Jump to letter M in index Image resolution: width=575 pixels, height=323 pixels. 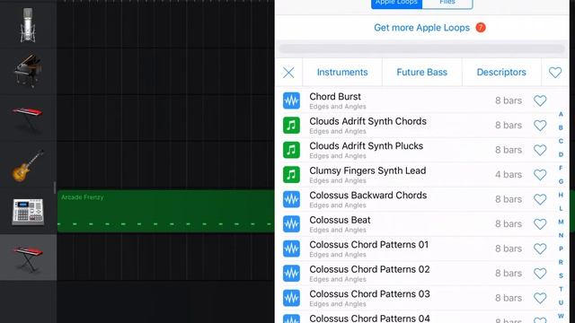coord(561,222)
